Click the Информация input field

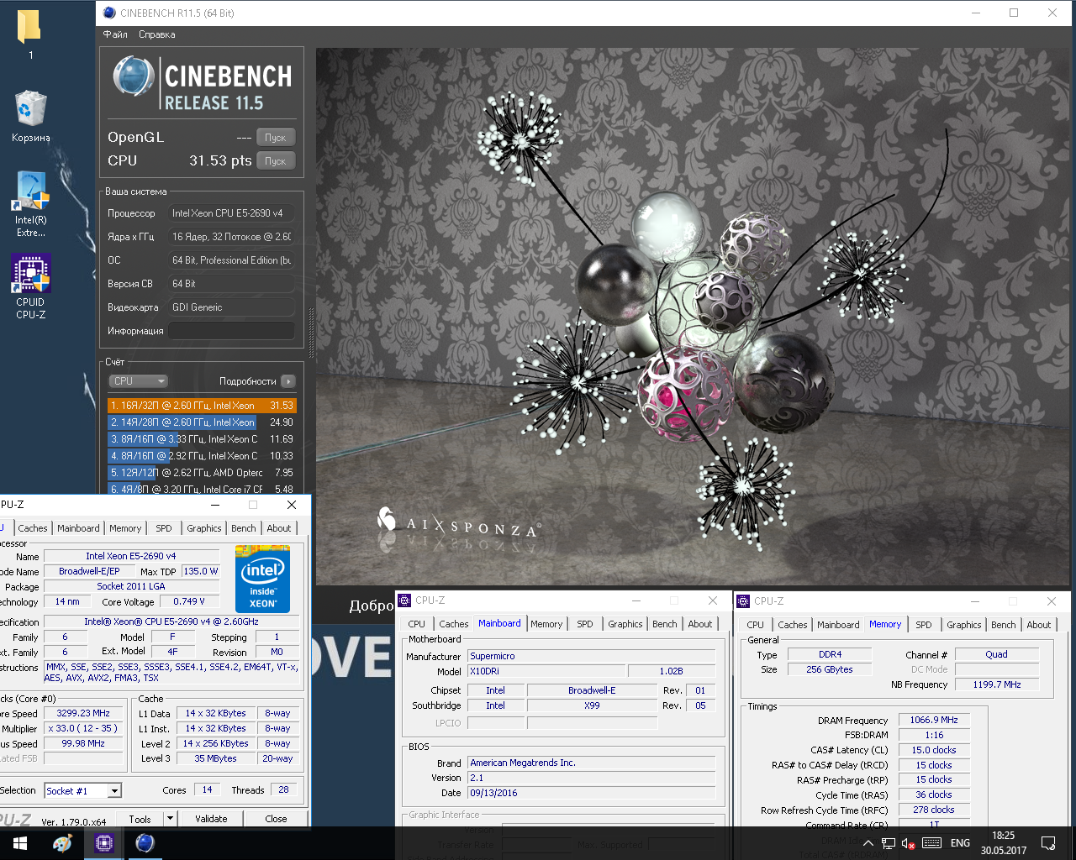232,331
